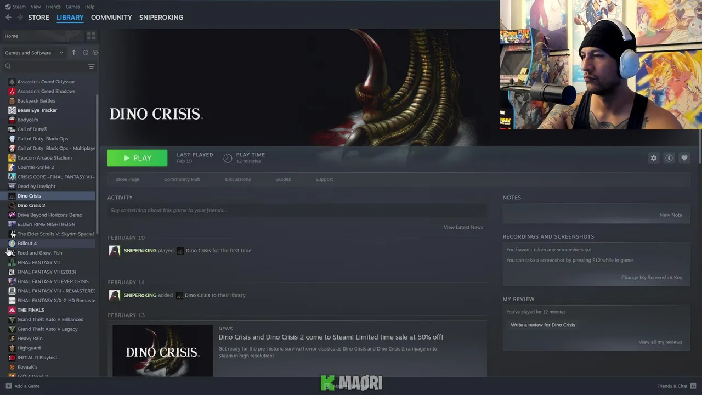Open the View menu

36,7
